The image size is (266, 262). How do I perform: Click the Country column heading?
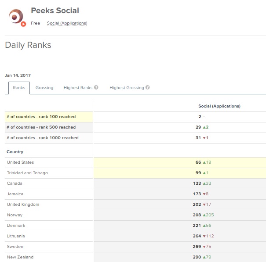(15, 152)
